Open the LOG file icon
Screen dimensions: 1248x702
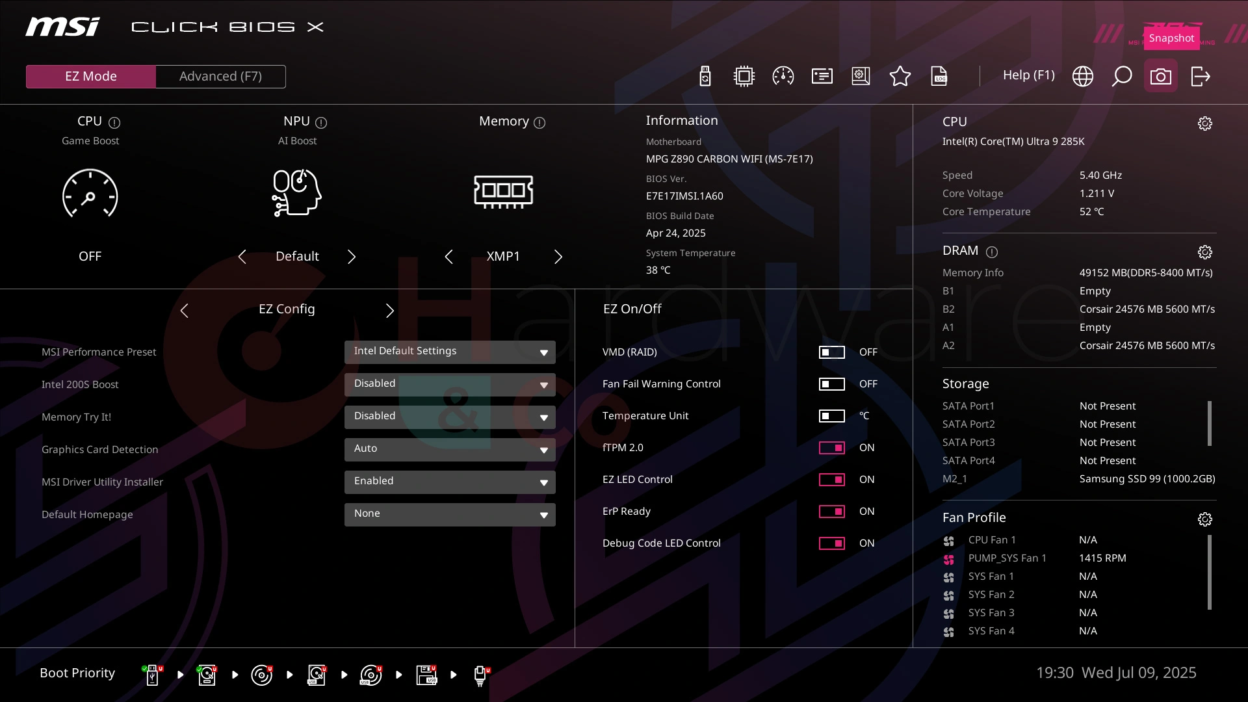[939, 76]
